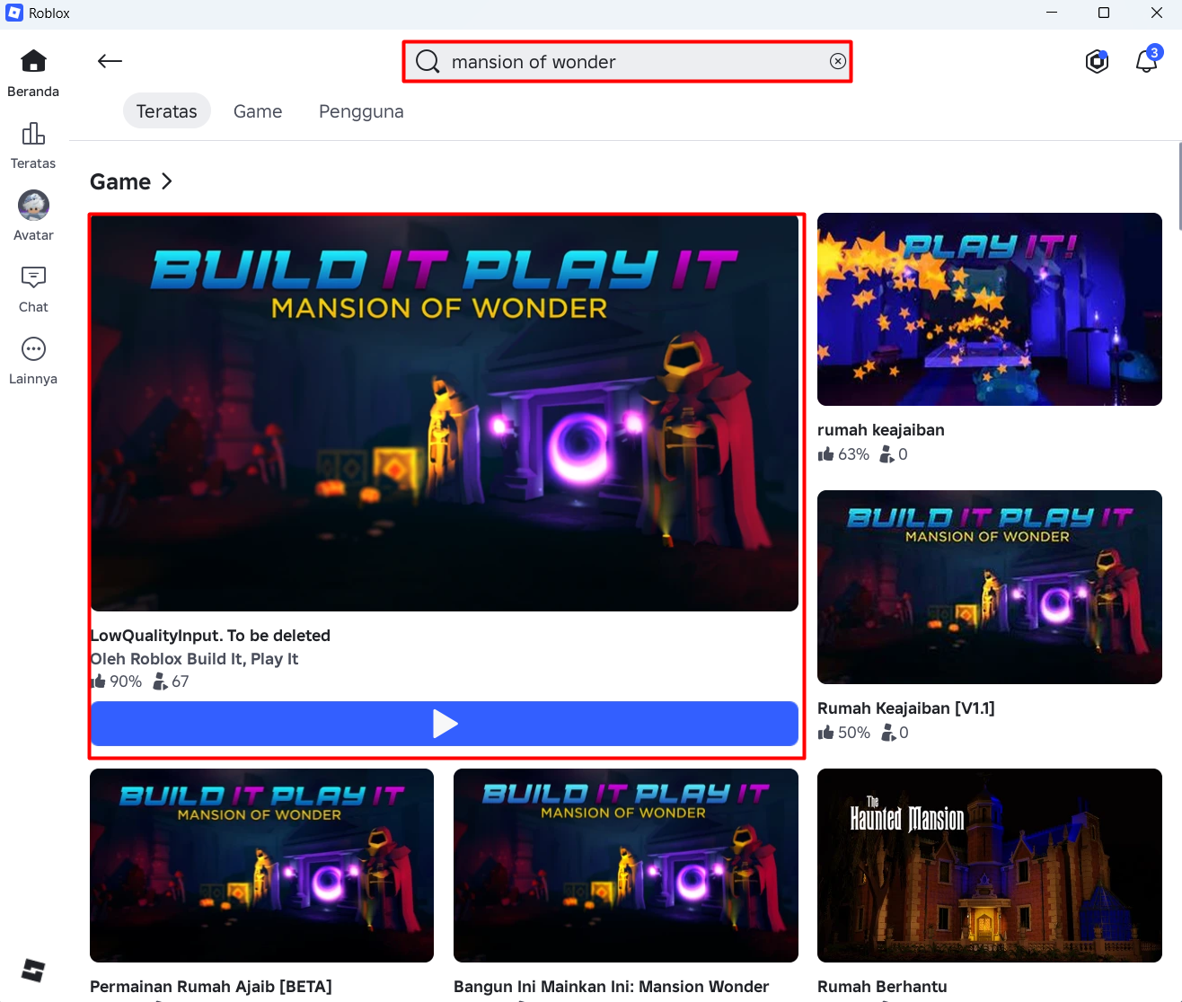Open the Rumah Keajaiban [V1.1] thumbnail

(990, 587)
